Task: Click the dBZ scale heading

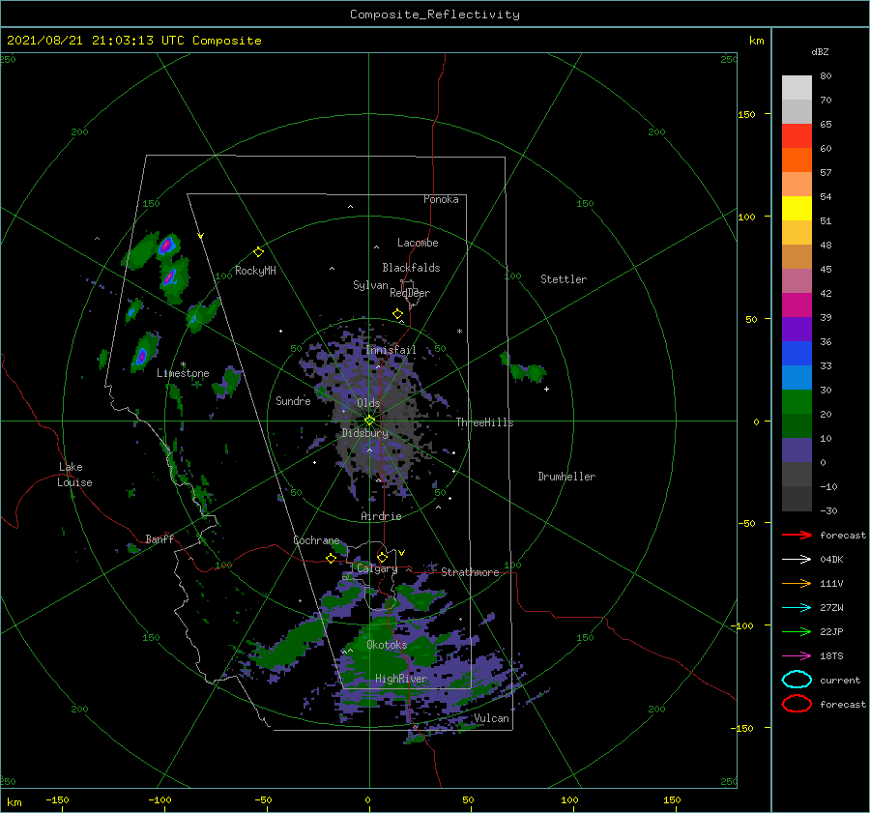Action: click(x=820, y=51)
